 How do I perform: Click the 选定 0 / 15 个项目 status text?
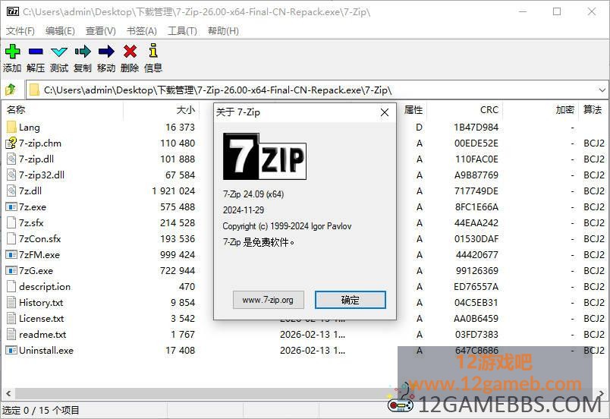40,410
